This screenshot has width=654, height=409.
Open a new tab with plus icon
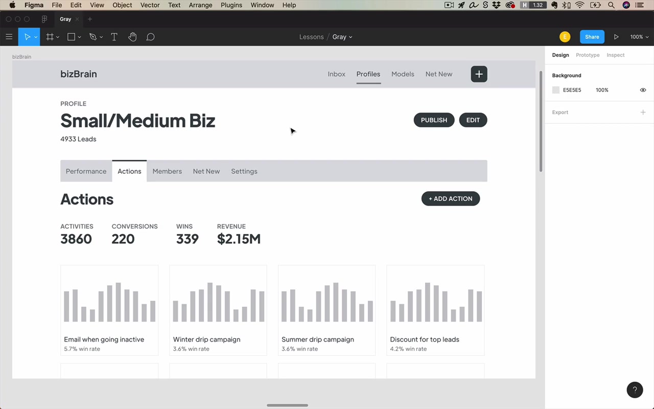[90, 19]
